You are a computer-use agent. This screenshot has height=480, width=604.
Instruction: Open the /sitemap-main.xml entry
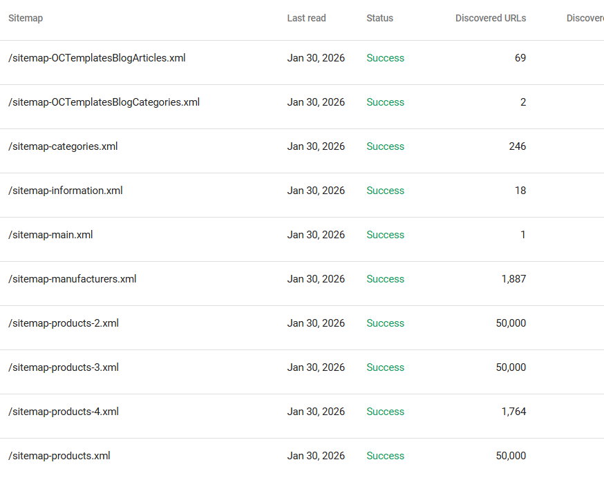(x=50, y=235)
